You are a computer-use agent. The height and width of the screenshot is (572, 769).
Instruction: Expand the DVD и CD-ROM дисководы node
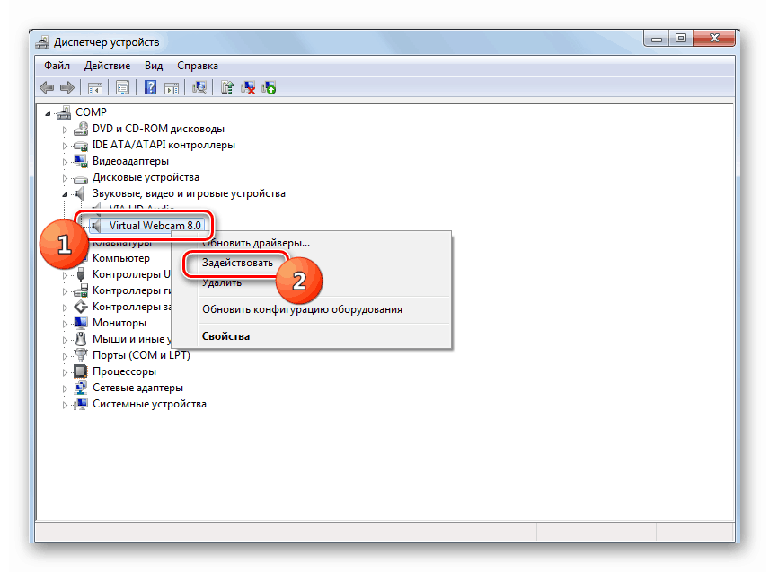(65, 130)
